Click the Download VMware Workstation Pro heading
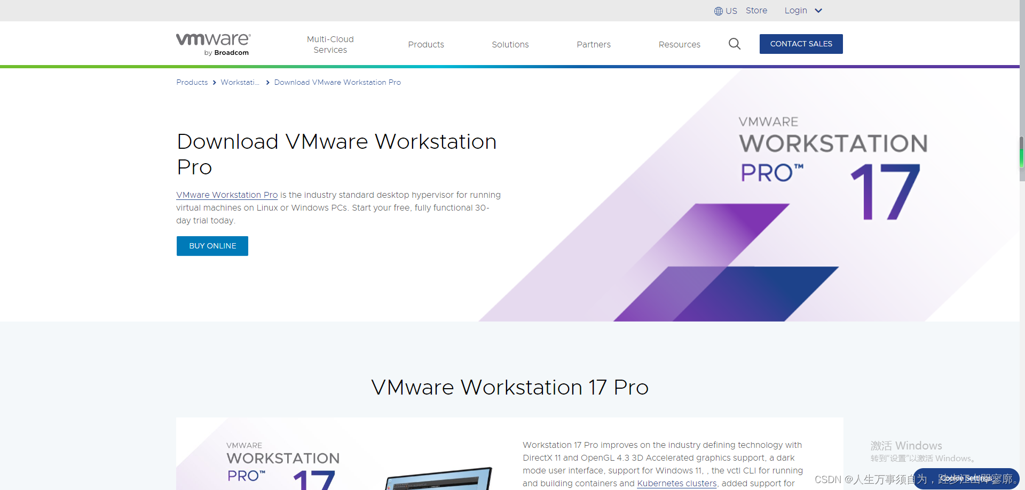This screenshot has width=1025, height=490. tap(337, 154)
